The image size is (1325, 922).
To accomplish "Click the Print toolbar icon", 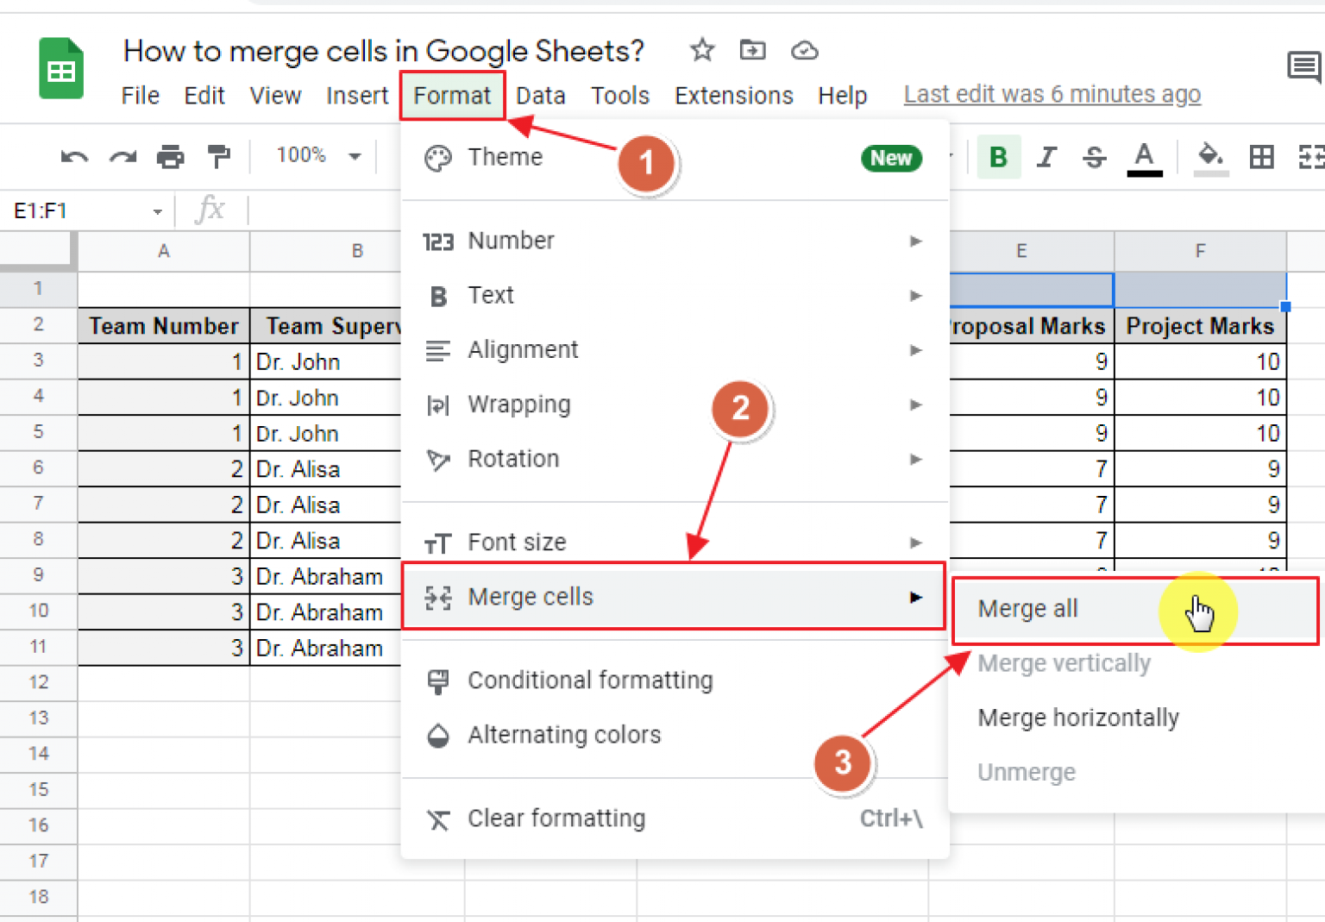I will 171,157.
